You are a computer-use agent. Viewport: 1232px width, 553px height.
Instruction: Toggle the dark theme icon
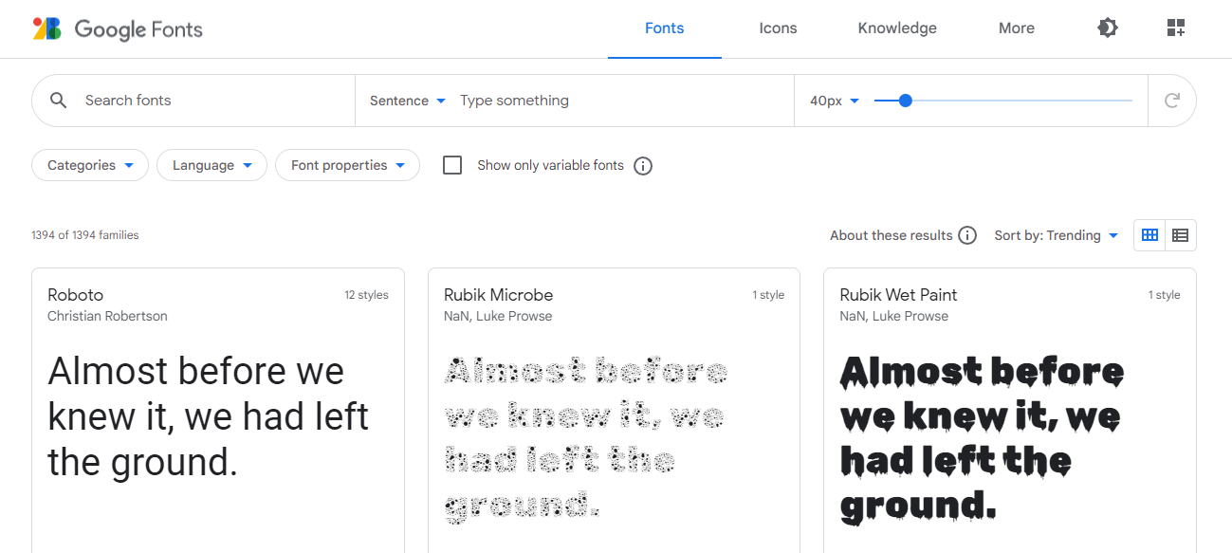(1107, 28)
